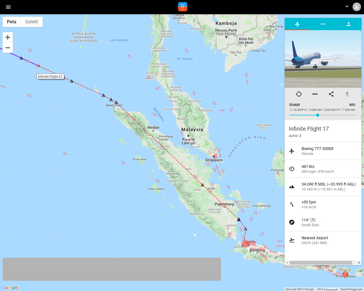Click waypoint triangle south of Palembang
Image resolution: width=364 pixels, height=291 pixels.
[239, 219]
